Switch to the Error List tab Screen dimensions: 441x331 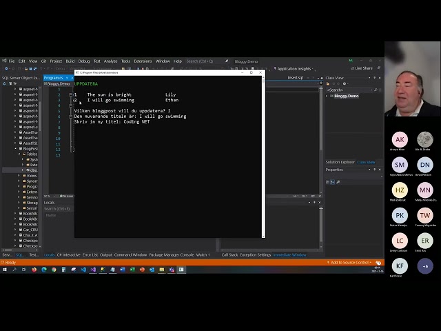coord(90,254)
